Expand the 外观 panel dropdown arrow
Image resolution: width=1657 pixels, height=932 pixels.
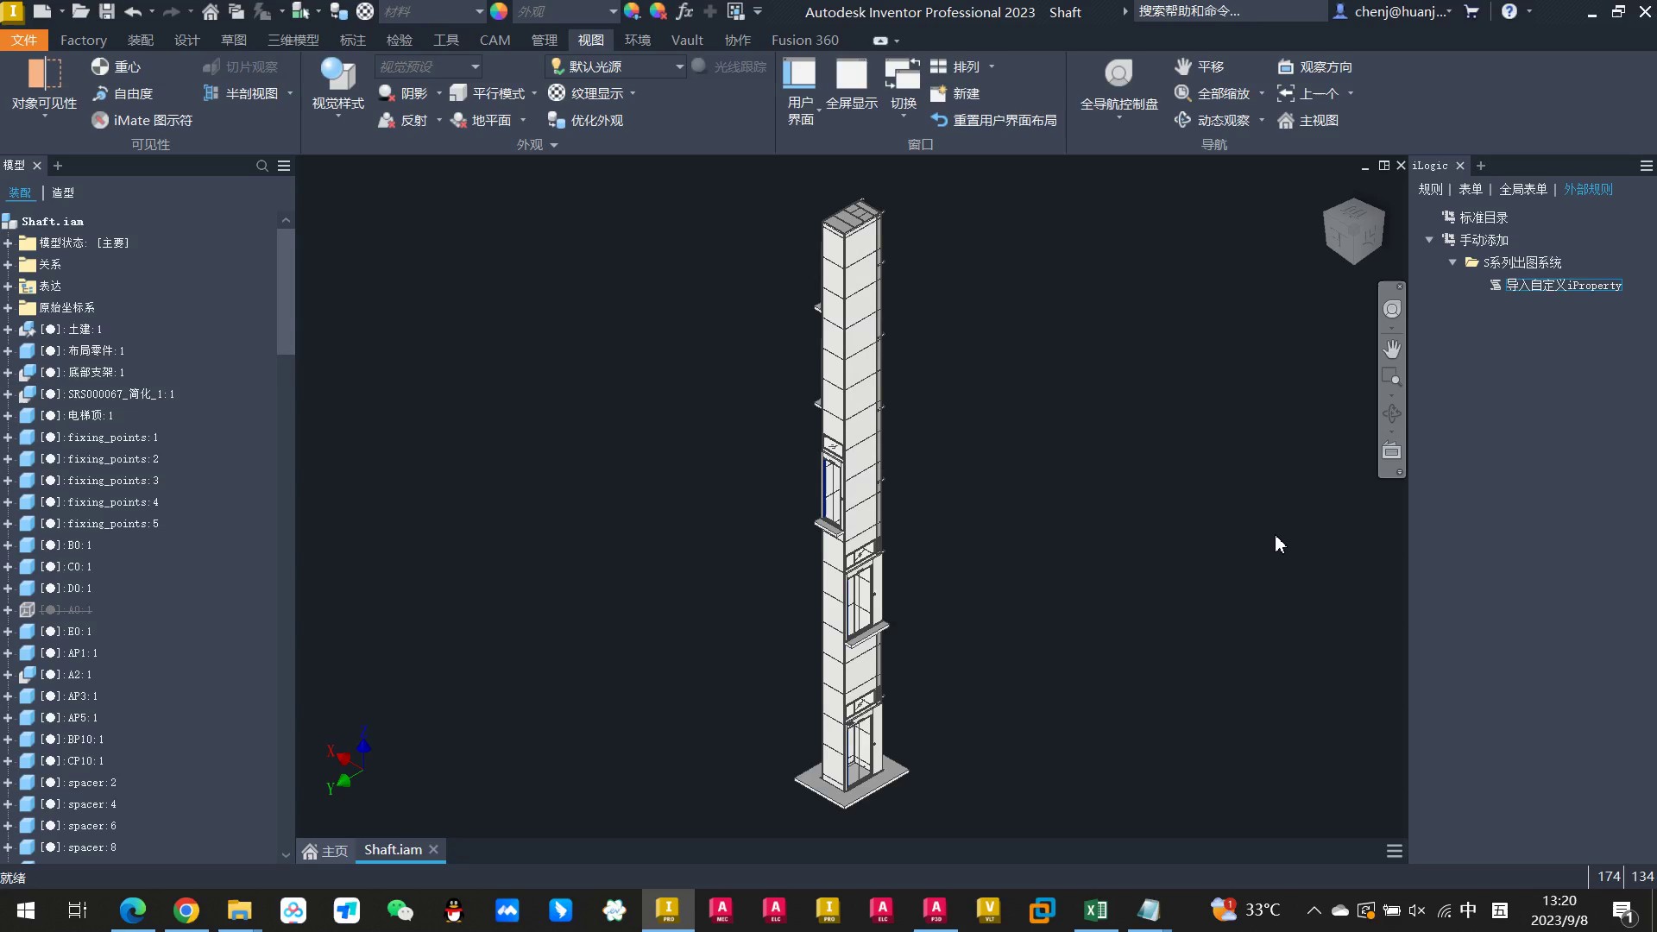coord(554,145)
